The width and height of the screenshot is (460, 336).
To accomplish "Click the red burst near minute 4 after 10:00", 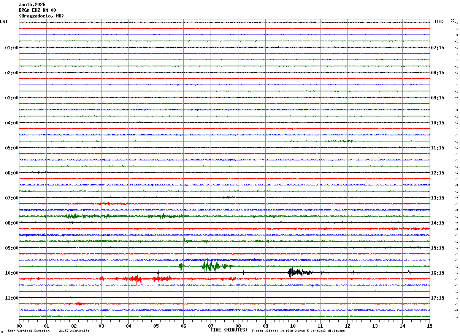I will tap(133, 279).
